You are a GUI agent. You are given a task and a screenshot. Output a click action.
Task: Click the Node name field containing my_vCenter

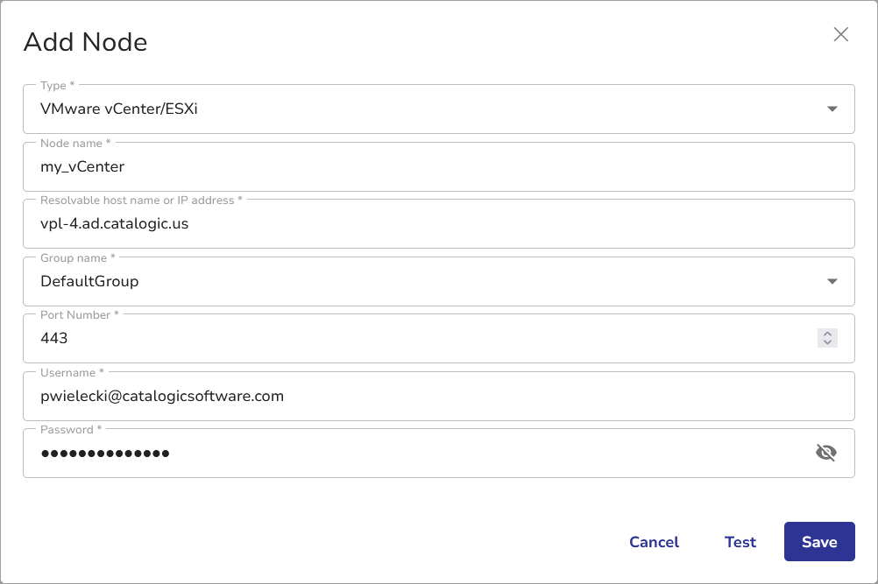tap(421, 166)
